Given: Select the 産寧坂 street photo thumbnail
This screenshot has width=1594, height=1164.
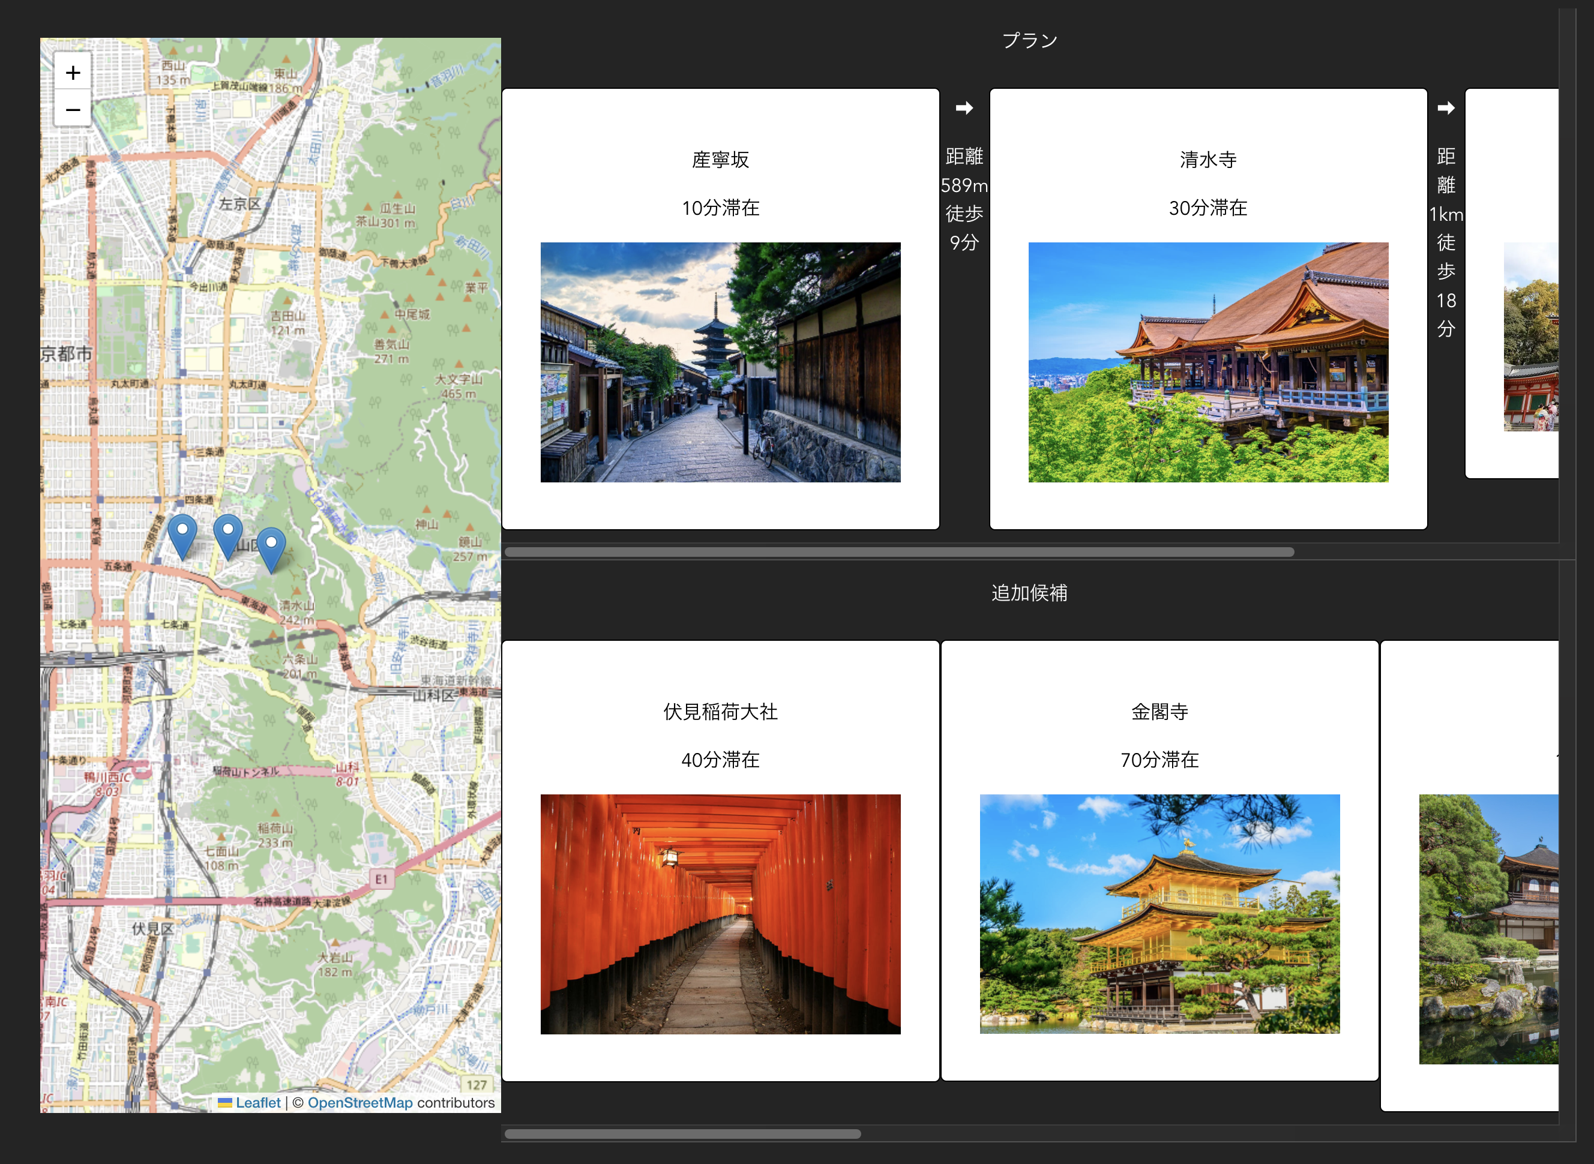Looking at the screenshot, I should coord(720,362).
